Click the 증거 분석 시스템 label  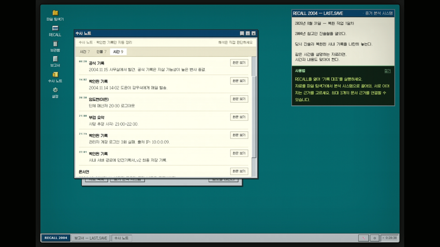[x=378, y=13]
